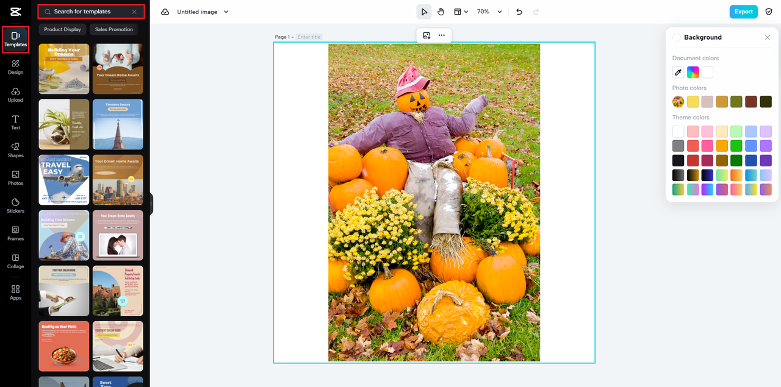
Task: Choose the Travel Easy airplane template
Action: tap(64, 180)
